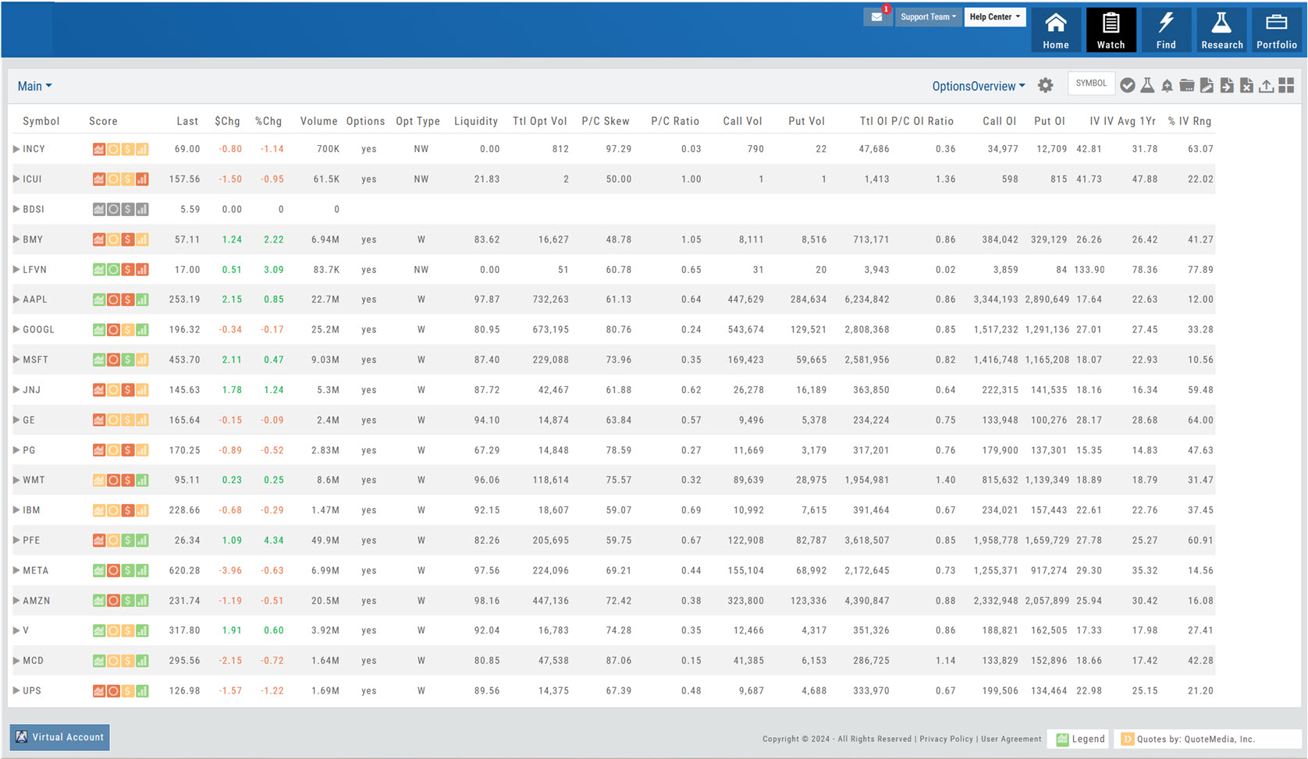Image resolution: width=1308 pixels, height=759 pixels.
Task: Click the META dollar score icon
Action: (128, 571)
